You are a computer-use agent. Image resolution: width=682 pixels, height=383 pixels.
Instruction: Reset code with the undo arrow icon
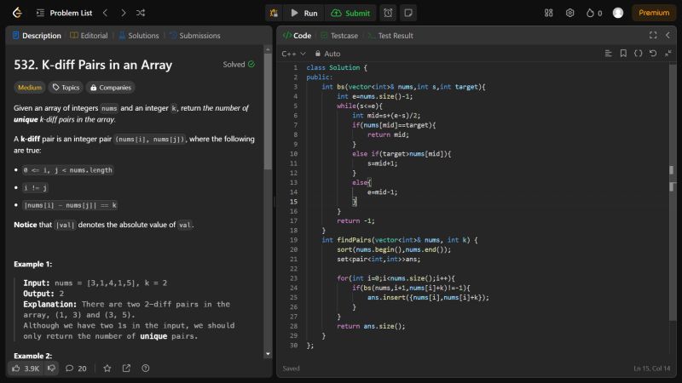[652, 54]
